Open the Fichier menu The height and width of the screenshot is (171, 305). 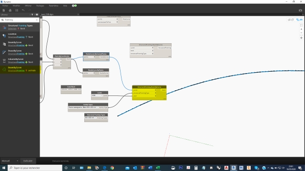tap(5, 6)
